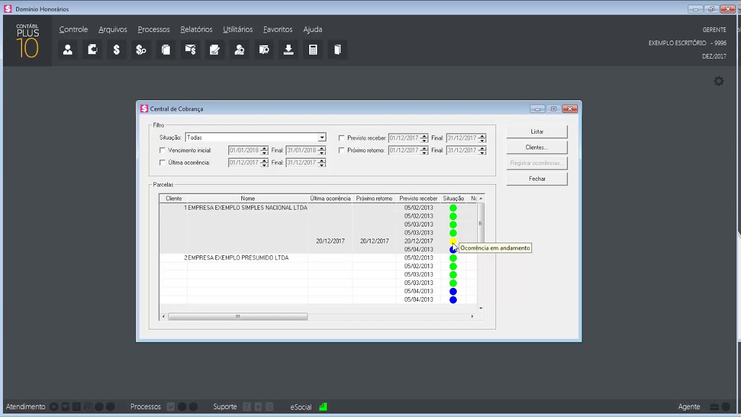Click the Última ocorrência Final 31/12/2017 stepper

pyautogui.click(x=322, y=163)
